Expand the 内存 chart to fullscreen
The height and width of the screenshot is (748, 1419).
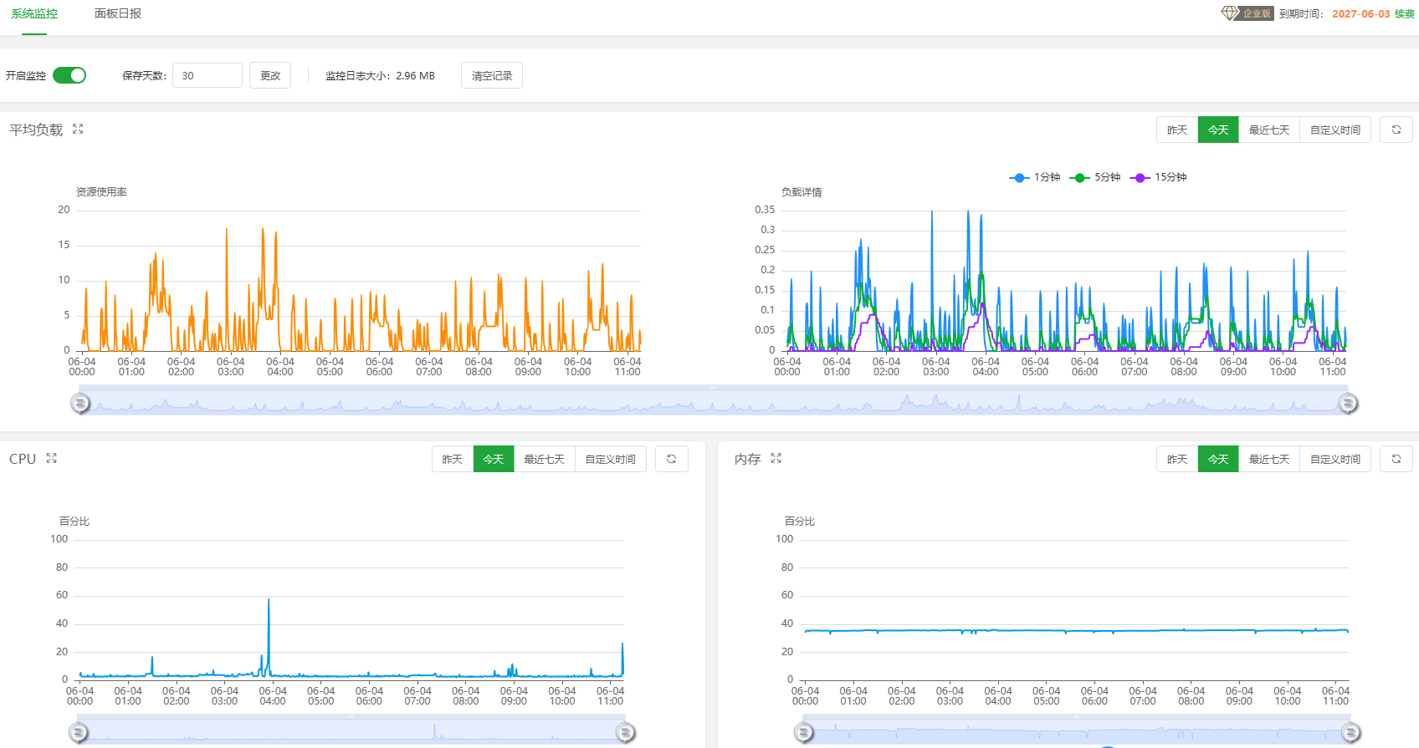776,459
